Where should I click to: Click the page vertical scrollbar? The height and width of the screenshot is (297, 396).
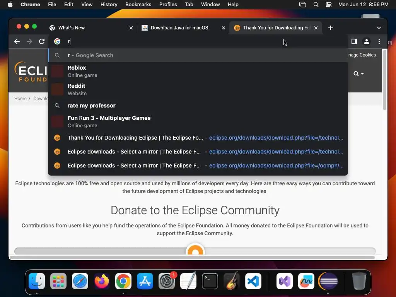[x=384, y=80]
